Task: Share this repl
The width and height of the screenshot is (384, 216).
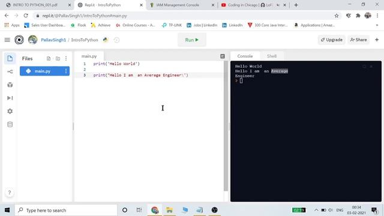Action: [x=358, y=40]
